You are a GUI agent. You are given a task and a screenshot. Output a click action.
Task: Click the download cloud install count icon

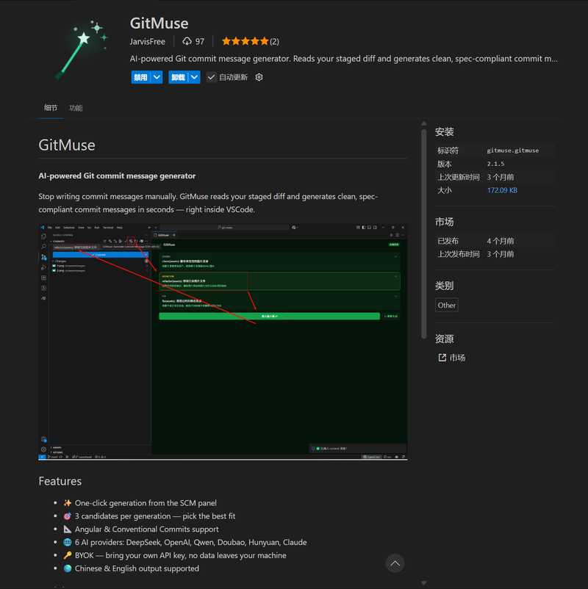coord(187,41)
